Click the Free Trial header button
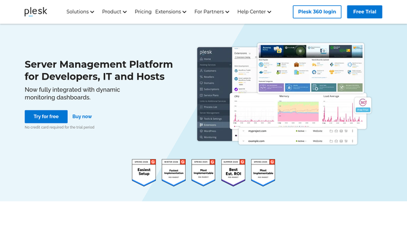The width and height of the screenshot is (407, 228). click(x=365, y=12)
